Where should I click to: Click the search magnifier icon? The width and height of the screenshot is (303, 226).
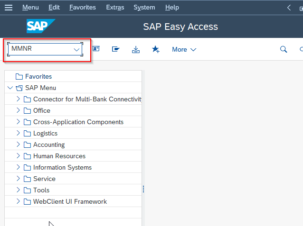(284, 49)
